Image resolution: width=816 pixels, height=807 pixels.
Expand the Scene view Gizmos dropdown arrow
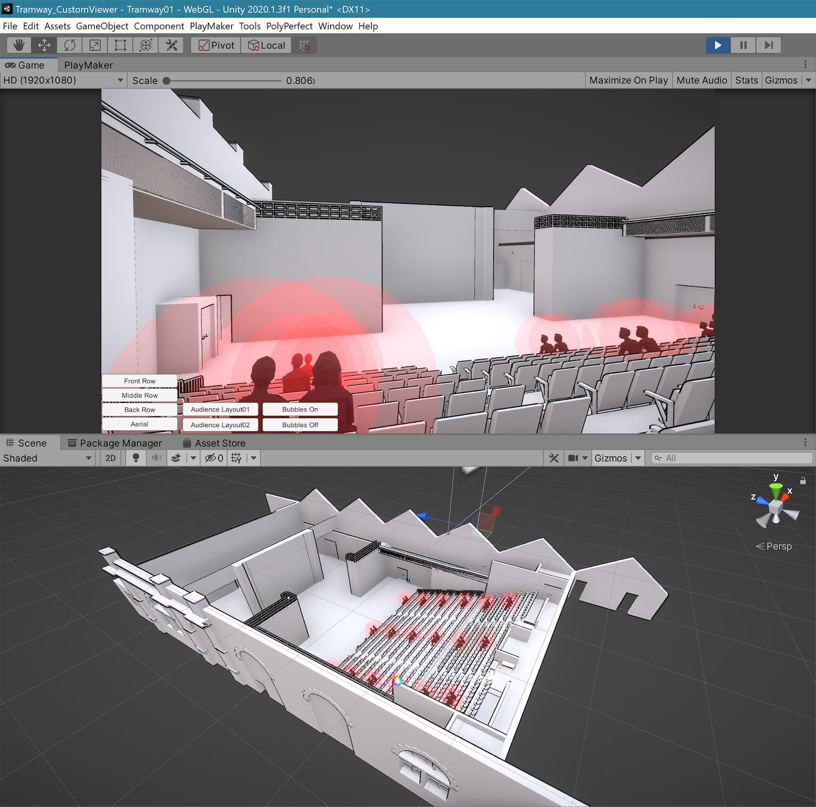(638, 458)
